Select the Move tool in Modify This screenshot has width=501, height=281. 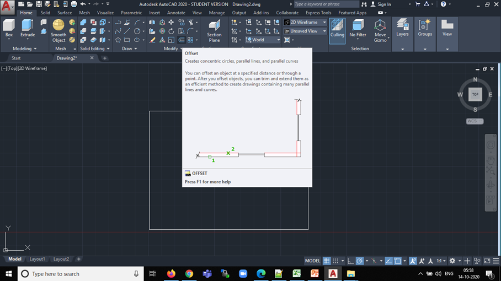click(171, 23)
